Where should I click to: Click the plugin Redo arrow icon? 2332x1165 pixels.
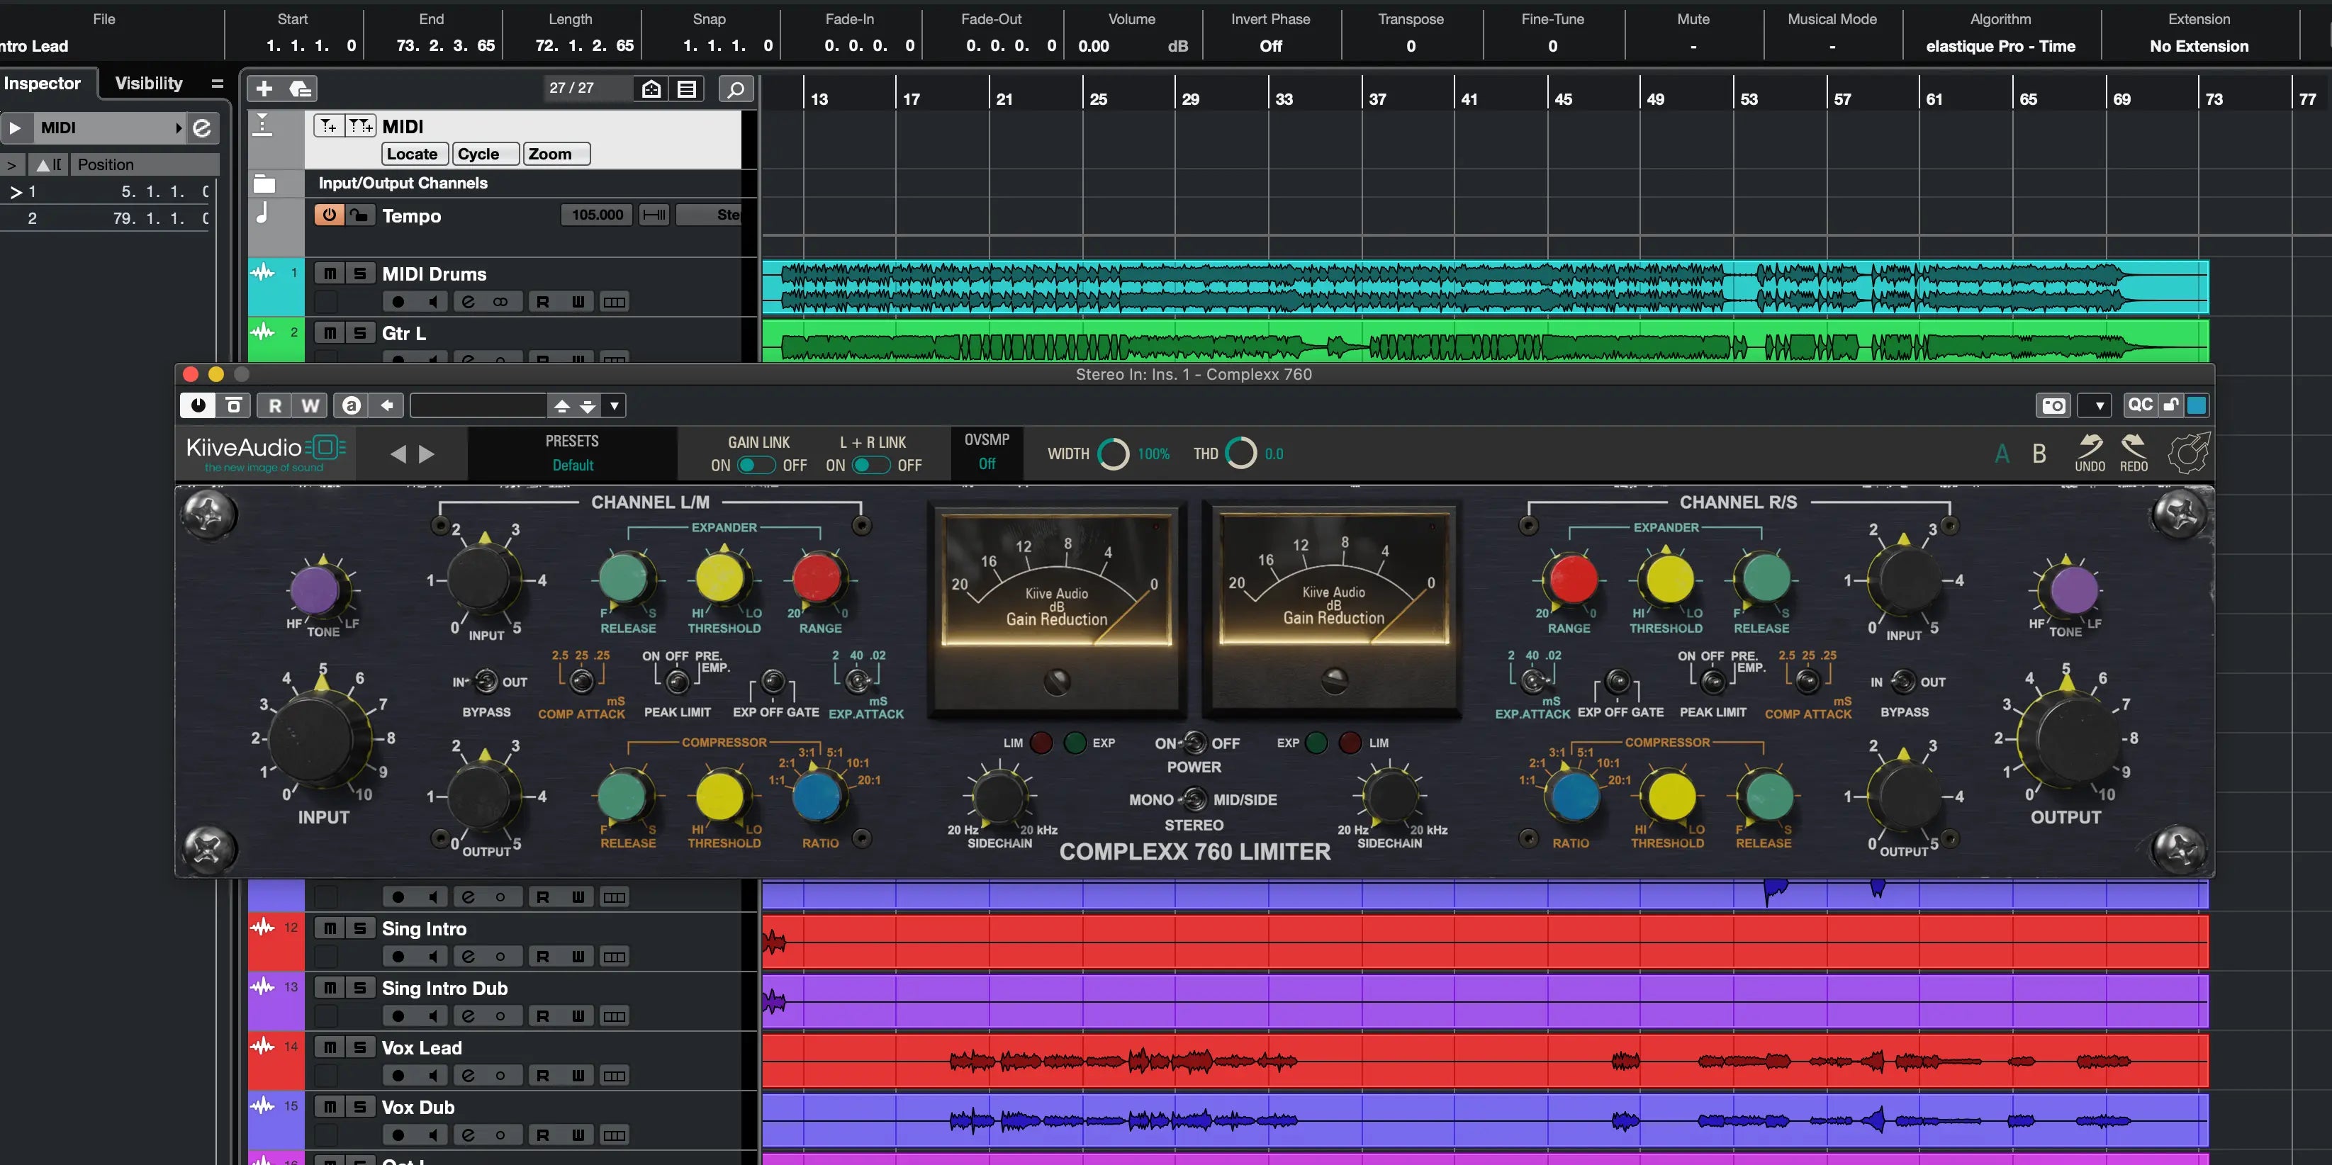(x=2134, y=445)
